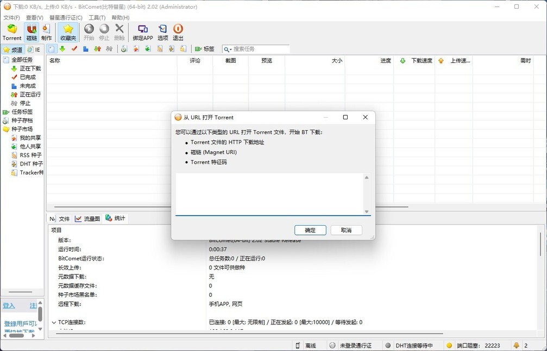Screen dimensions: 547x351
Task: Select 我的共享 in the sidebar tree
Action: [30, 138]
